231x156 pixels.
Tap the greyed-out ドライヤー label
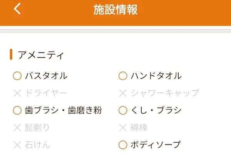click(46, 93)
